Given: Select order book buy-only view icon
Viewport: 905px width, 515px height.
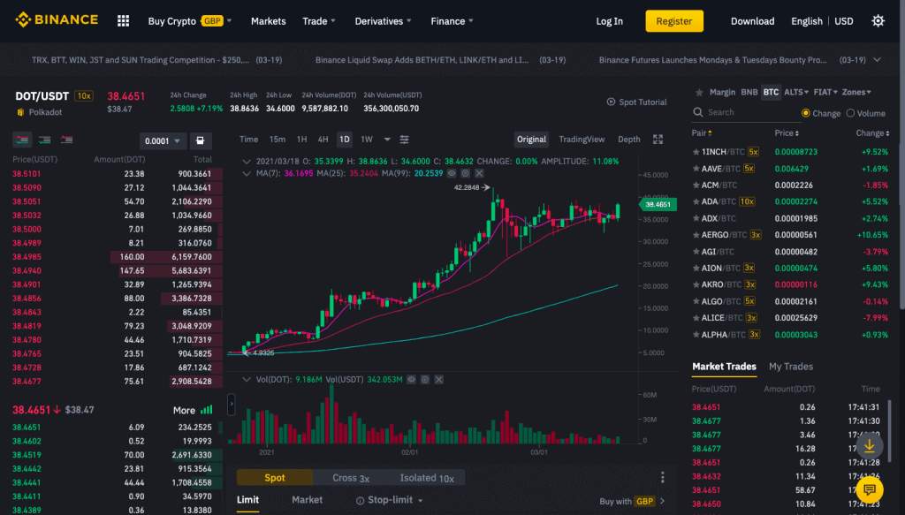Looking at the screenshot, I should (x=44, y=140).
